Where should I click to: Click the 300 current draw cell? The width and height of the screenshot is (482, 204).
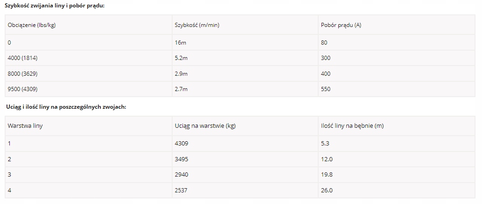pos(326,58)
